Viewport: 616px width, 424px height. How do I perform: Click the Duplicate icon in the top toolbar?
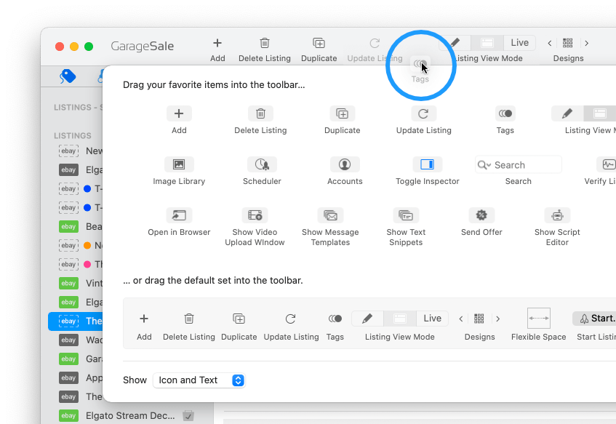pos(319,43)
